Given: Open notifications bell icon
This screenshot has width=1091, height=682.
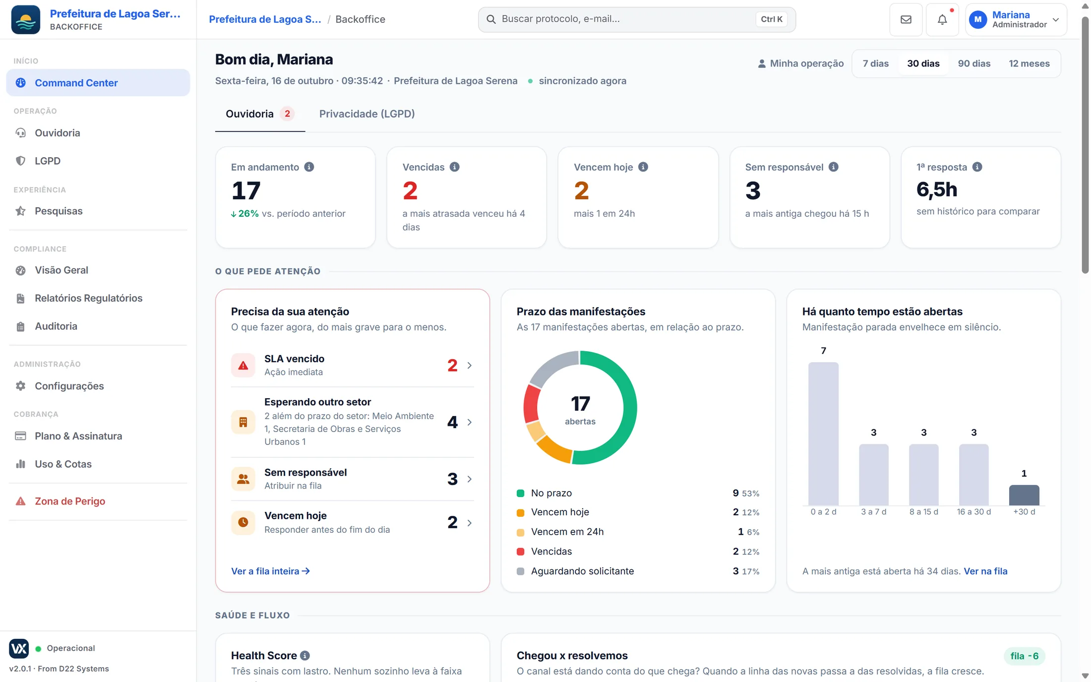Looking at the screenshot, I should pyautogui.click(x=942, y=19).
